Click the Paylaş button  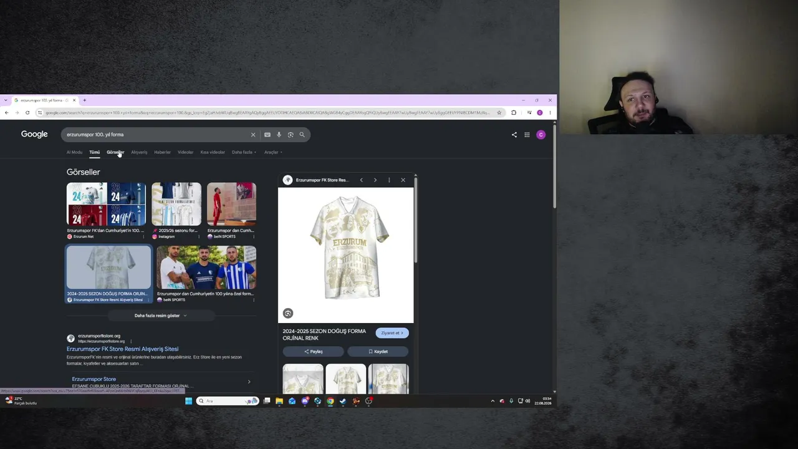(x=313, y=352)
